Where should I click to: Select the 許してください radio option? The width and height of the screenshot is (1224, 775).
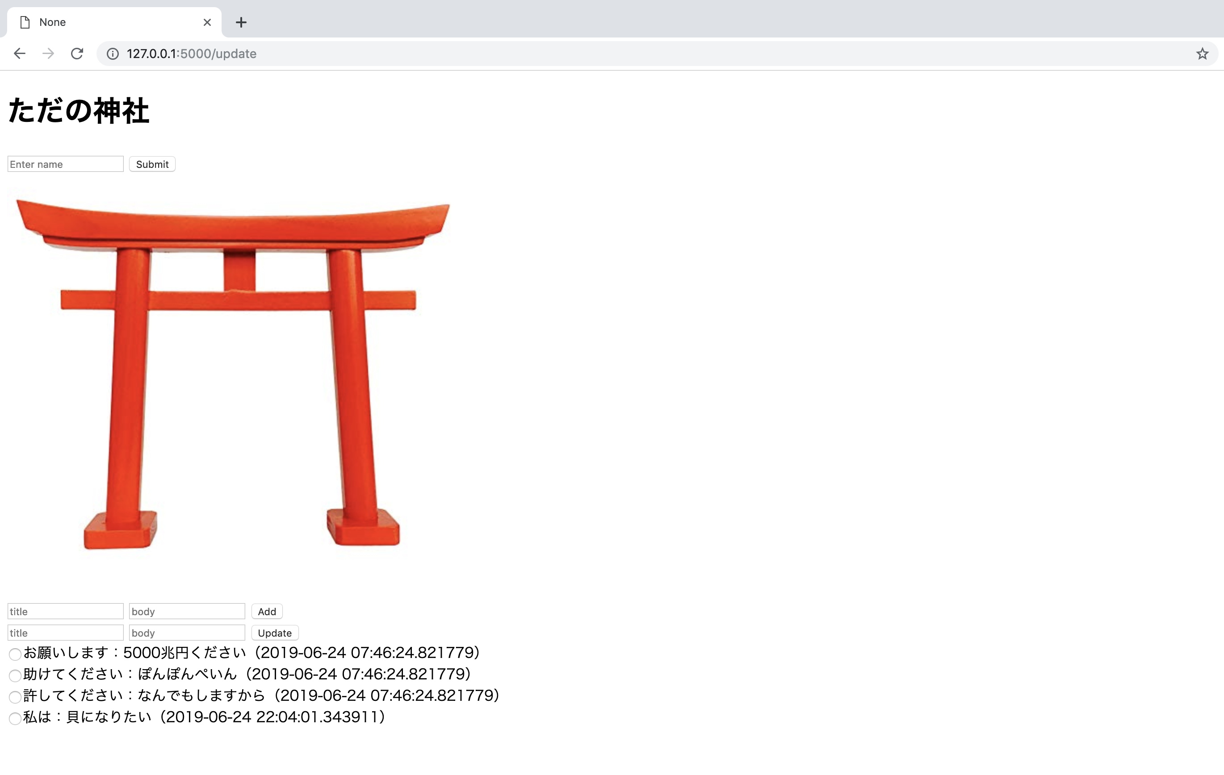click(14, 697)
